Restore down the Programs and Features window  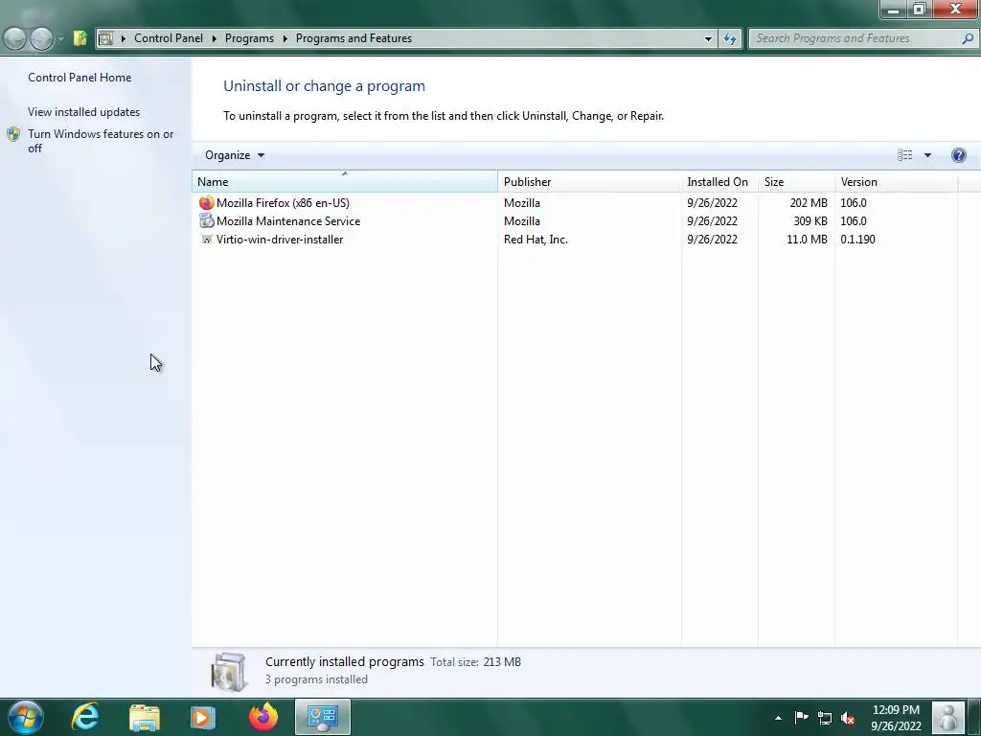[x=919, y=10]
